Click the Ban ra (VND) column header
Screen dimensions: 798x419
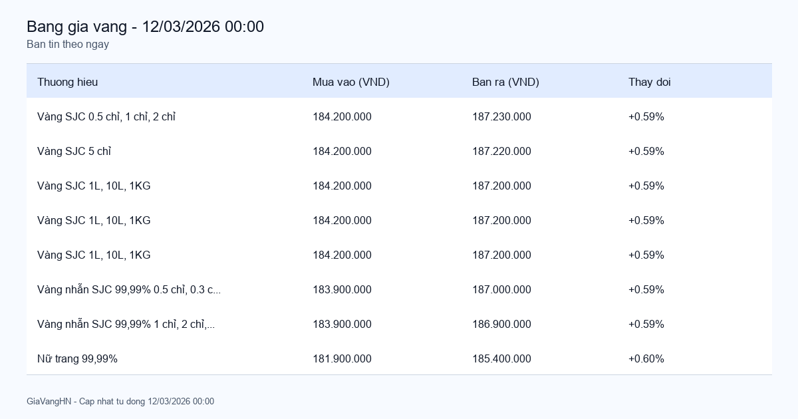click(x=505, y=82)
